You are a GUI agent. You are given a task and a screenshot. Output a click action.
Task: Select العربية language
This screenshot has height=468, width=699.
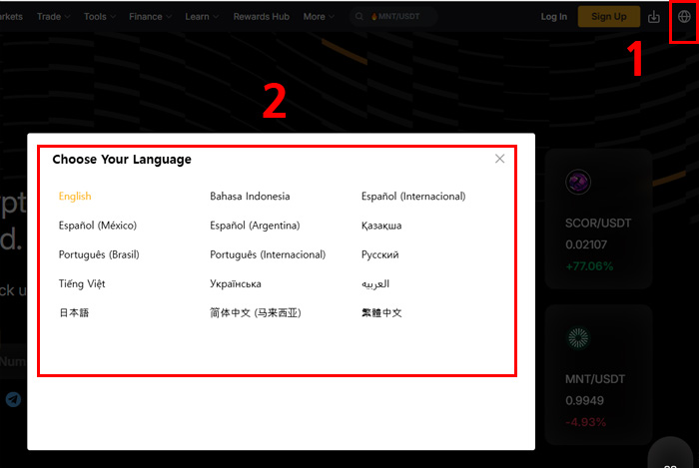(x=375, y=283)
